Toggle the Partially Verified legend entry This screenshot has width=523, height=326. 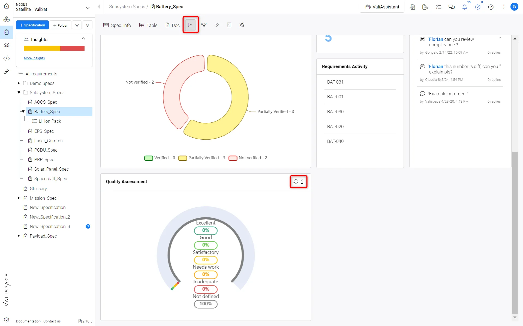pos(202,158)
